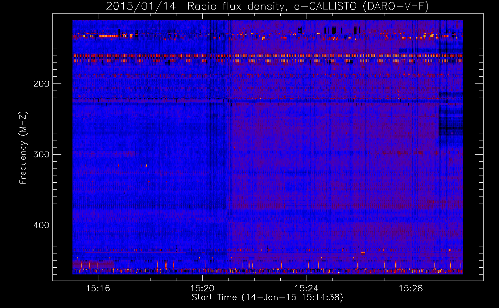This screenshot has height=308, width=499.
Task: Select the 15:28 time tick label
Action: click(411, 288)
